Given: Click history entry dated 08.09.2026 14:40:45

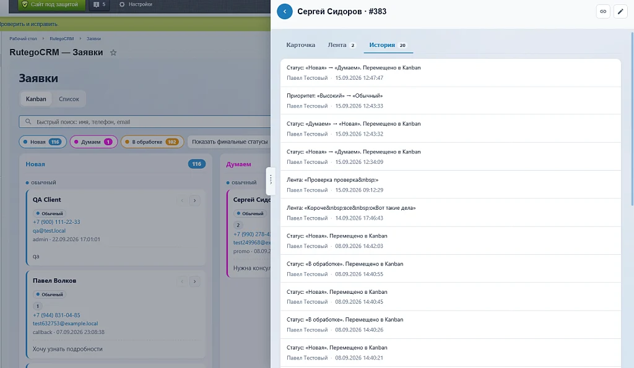Looking at the screenshot, I should 451,296.
